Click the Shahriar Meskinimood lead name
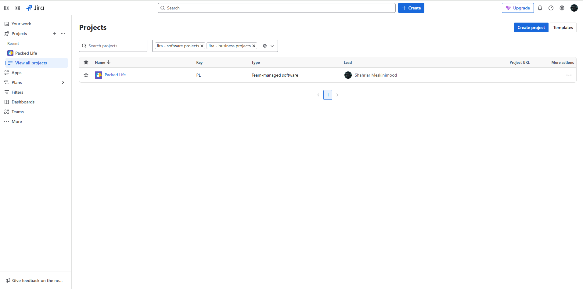 [x=376, y=75]
